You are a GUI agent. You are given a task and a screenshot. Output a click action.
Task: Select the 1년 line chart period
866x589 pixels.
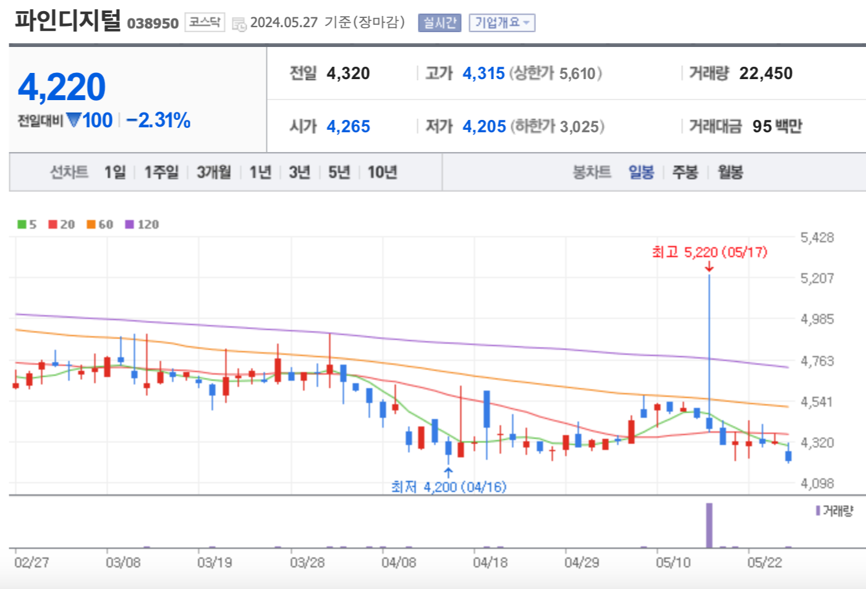260,172
